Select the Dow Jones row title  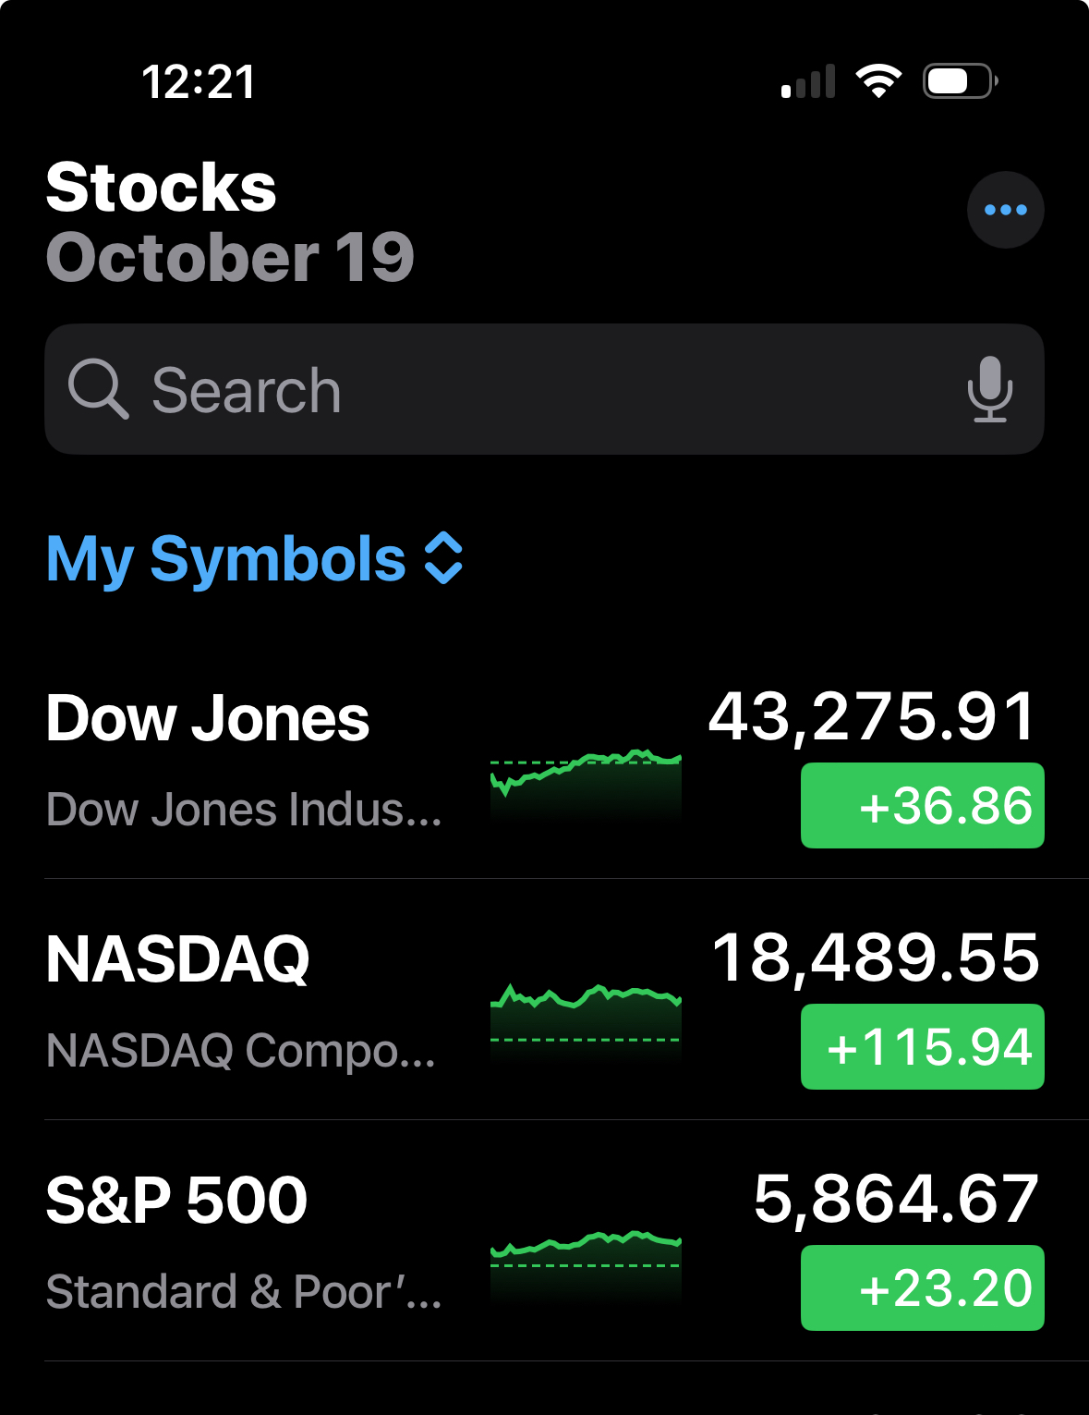208,718
